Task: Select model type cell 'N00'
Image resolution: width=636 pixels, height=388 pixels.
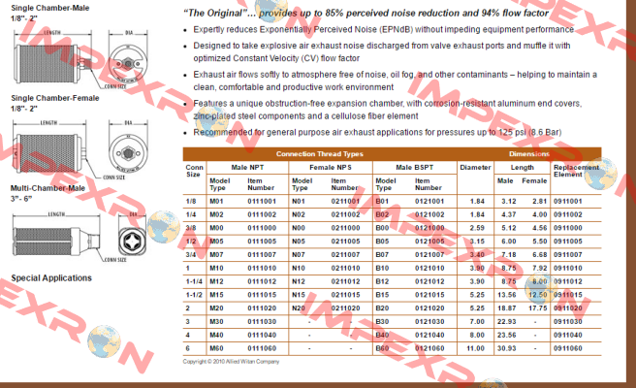Action: [299, 228]
